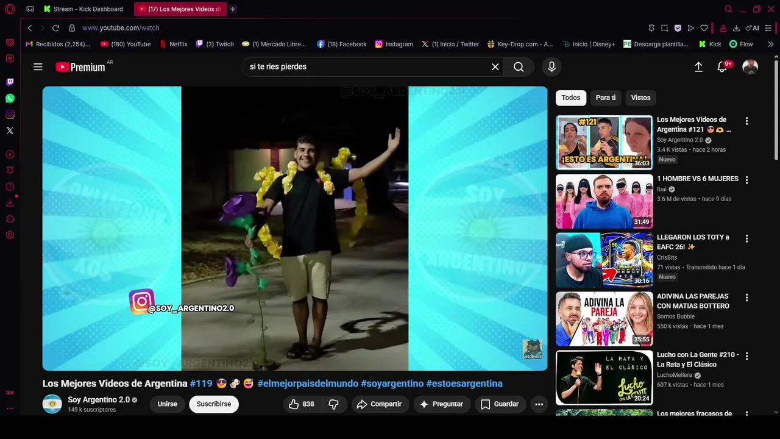Viewport: 780px width, 439px height.
Task: Open extensions cube icon in sidebar
Action: pos(10,219)
